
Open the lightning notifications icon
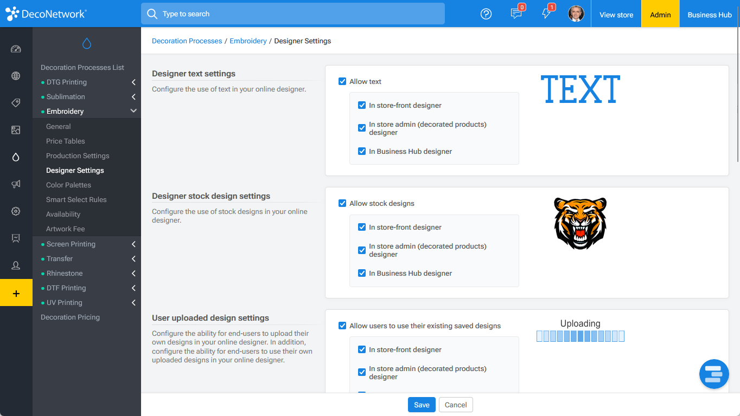click(x=547, y=14)
